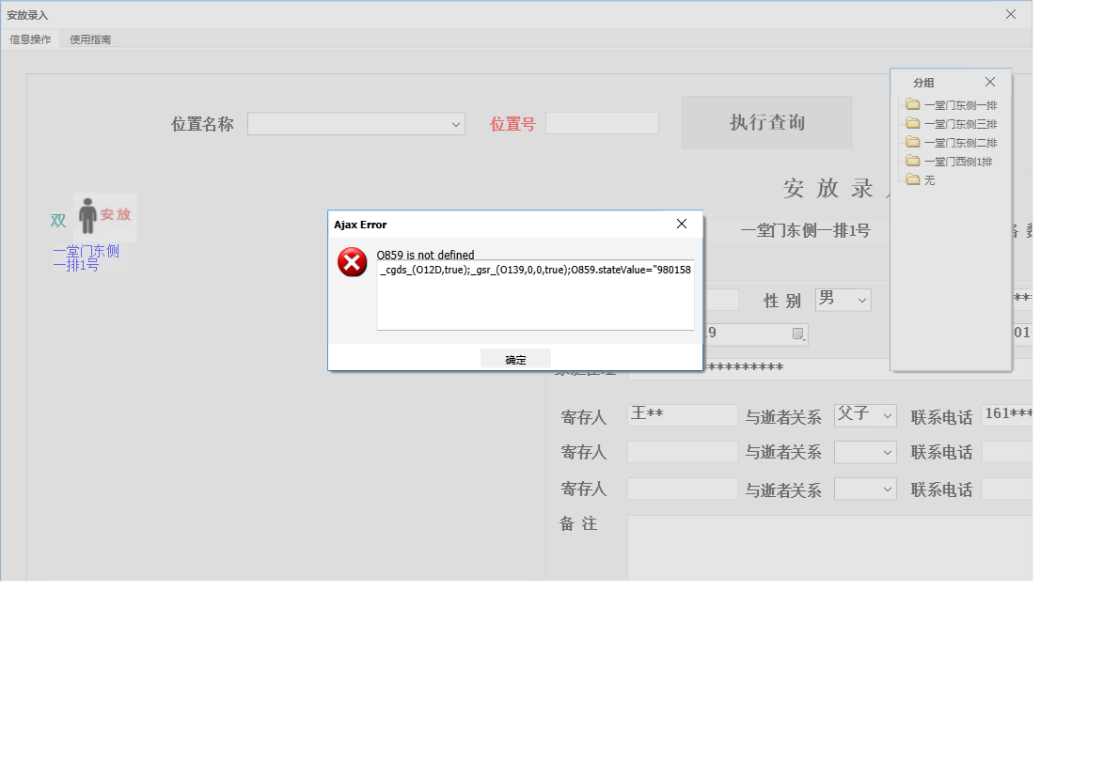Screen dimensions: 1119x777
Task: Click folder icon next to 一堂门东侧三排
Action: [913, 123]
